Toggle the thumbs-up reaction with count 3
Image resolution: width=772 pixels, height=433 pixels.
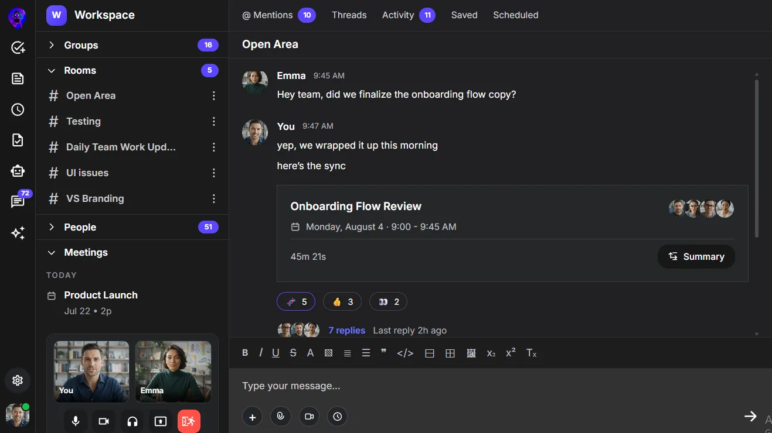point(342,301)
